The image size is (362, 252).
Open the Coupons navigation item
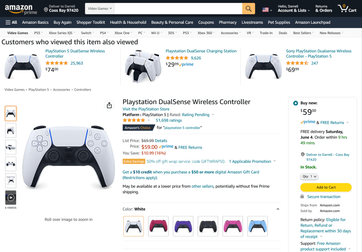tap(206, 22)
